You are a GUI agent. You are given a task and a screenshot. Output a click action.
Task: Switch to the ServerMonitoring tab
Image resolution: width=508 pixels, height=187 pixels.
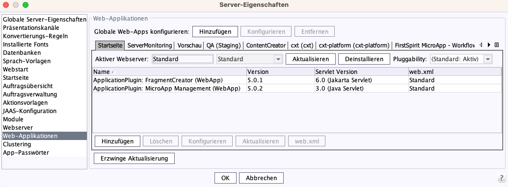[149, 45]
